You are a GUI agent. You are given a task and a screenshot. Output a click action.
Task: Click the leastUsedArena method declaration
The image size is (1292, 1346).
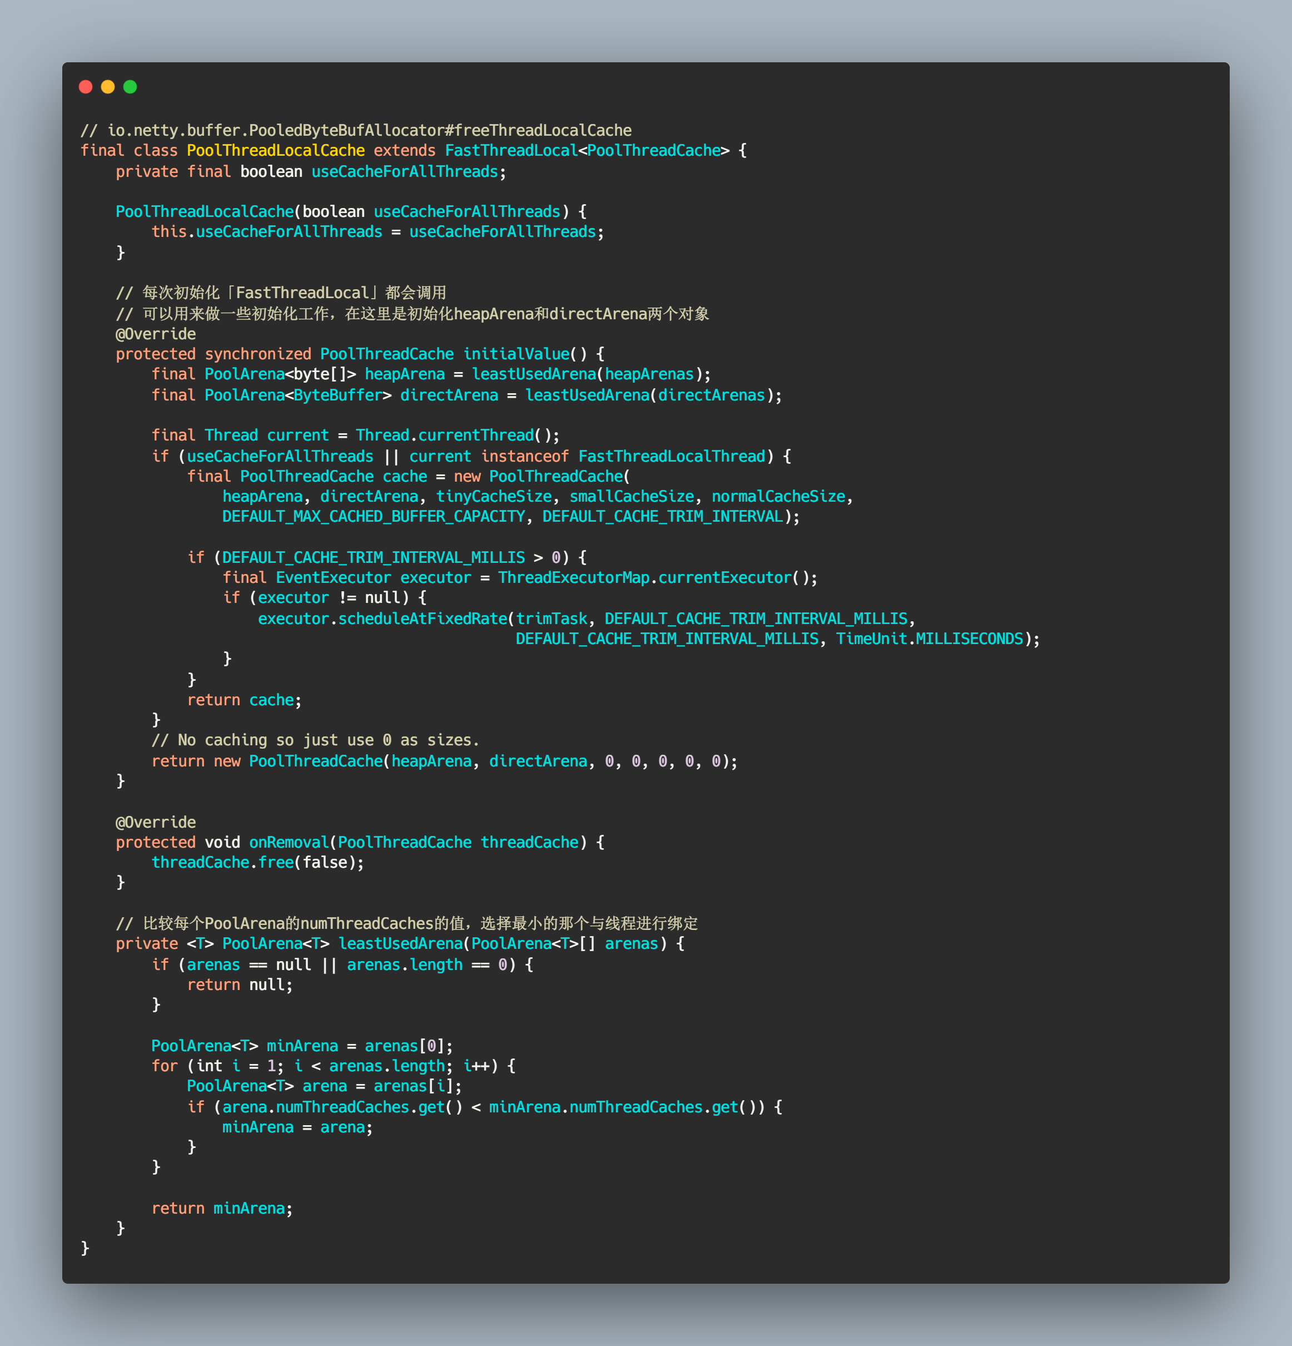pos(400,943)
